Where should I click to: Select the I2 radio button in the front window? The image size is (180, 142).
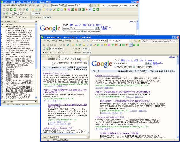pyautogui.click(x=52, y=53)
